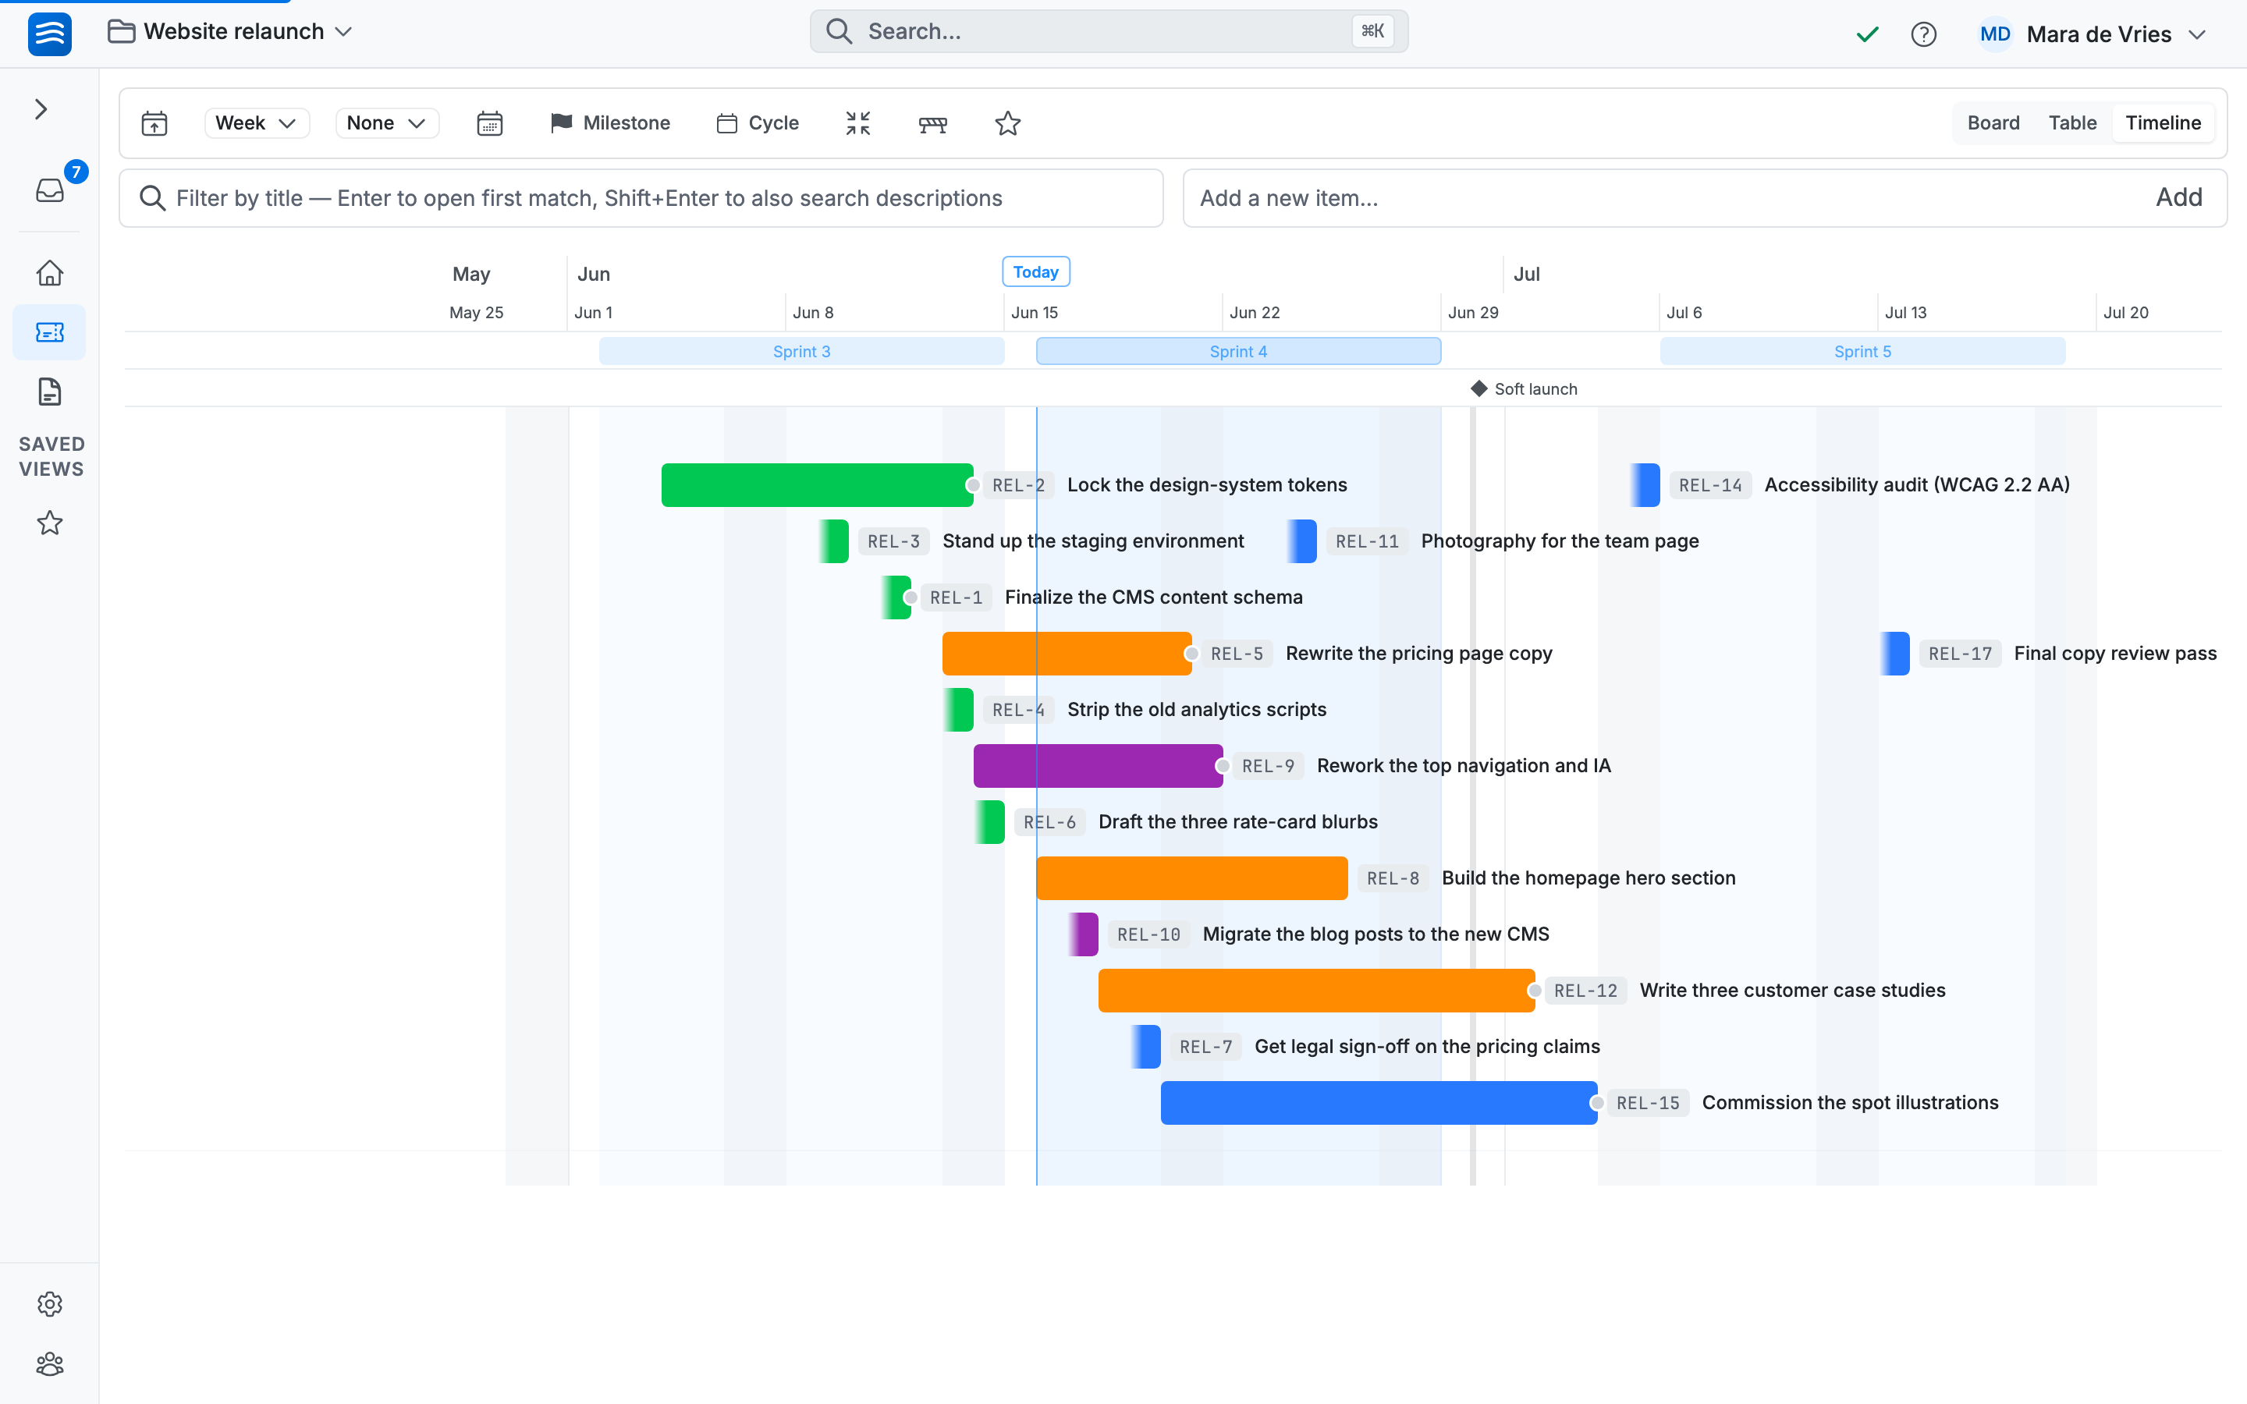
Task: Open item Rework the top navigation and IA
Action: (x=1464, y=766)
